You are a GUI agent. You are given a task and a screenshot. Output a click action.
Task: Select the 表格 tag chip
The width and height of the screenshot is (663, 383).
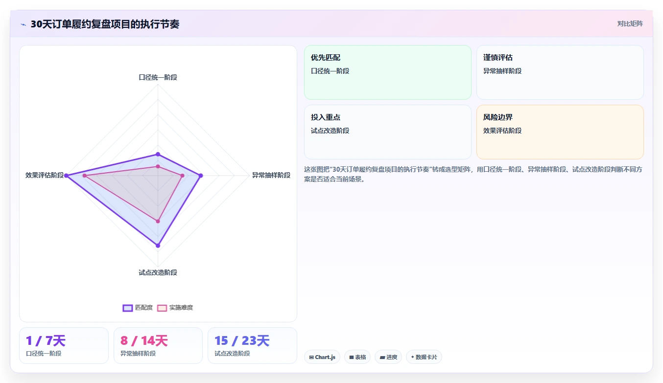point(357,357)
